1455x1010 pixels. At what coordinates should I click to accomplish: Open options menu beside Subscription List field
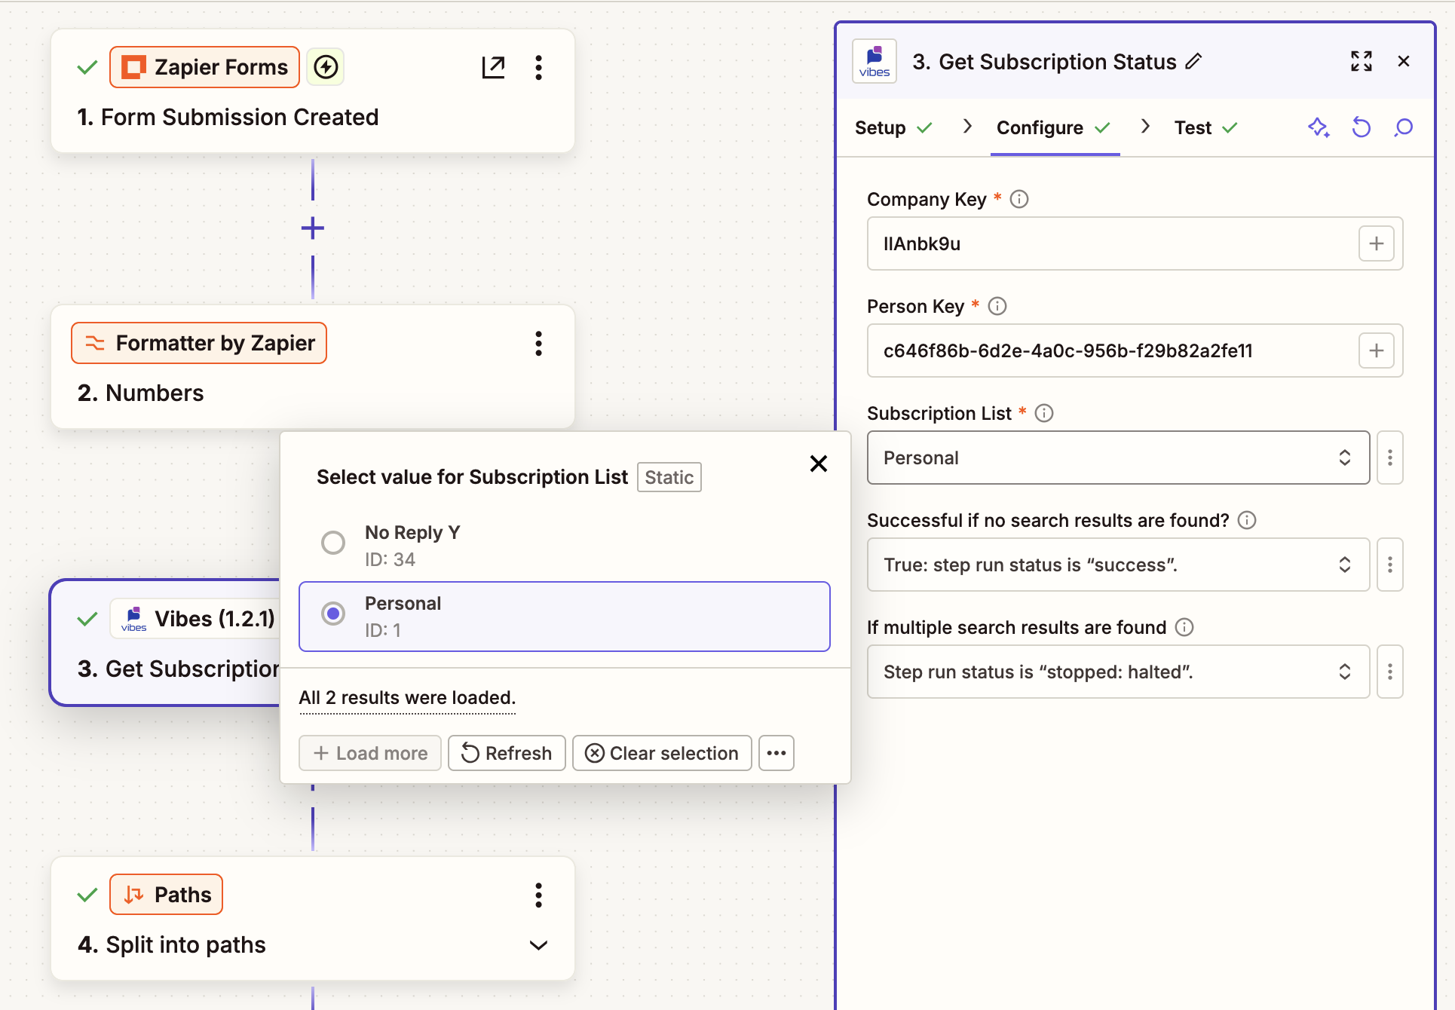pyautogui.click(x=1390, y=458)
